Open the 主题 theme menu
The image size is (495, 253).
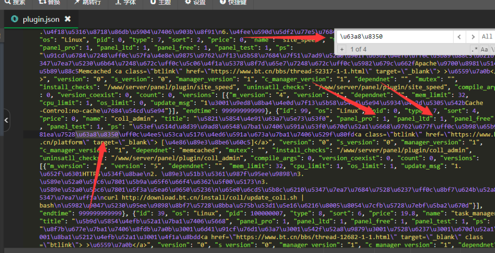pos(160,2)
